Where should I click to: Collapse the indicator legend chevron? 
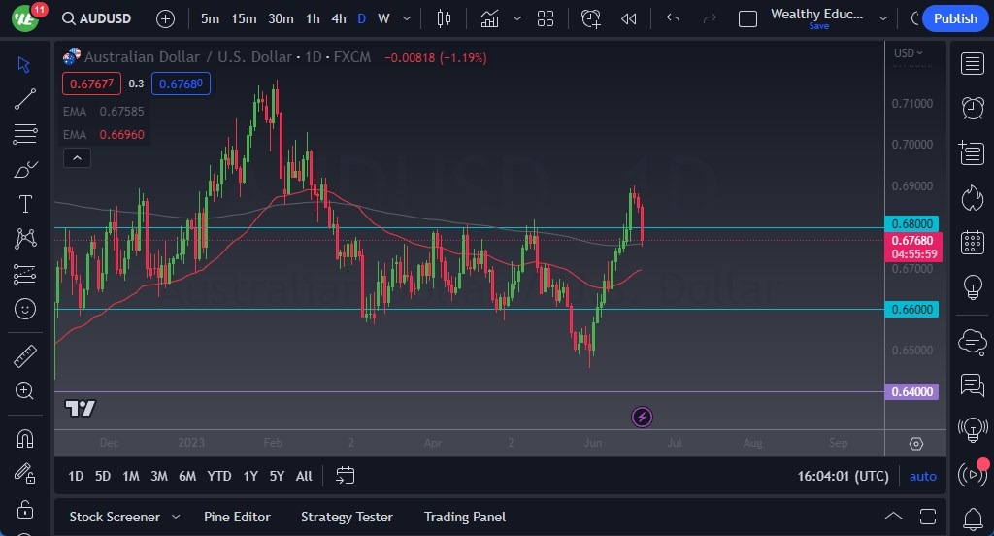[x=77, y=158]
